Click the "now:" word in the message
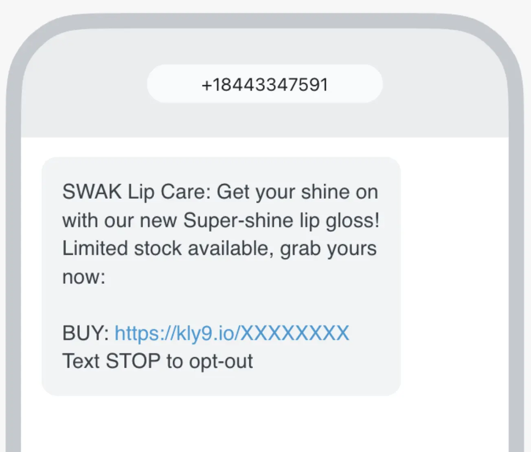Viewport: 531px width, 452px height. click(x=84, y=277)
